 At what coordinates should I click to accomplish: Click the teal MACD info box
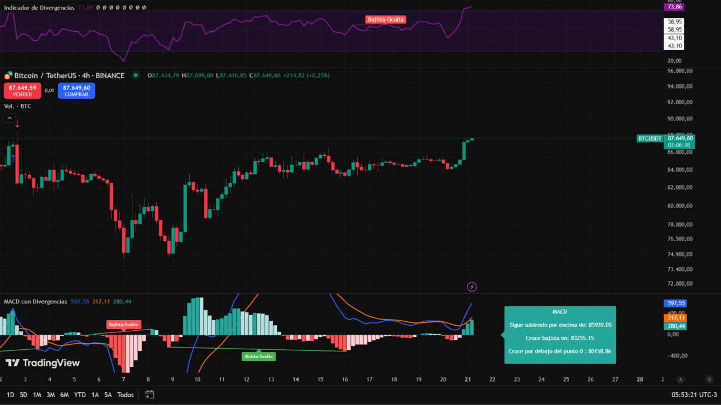560,335
